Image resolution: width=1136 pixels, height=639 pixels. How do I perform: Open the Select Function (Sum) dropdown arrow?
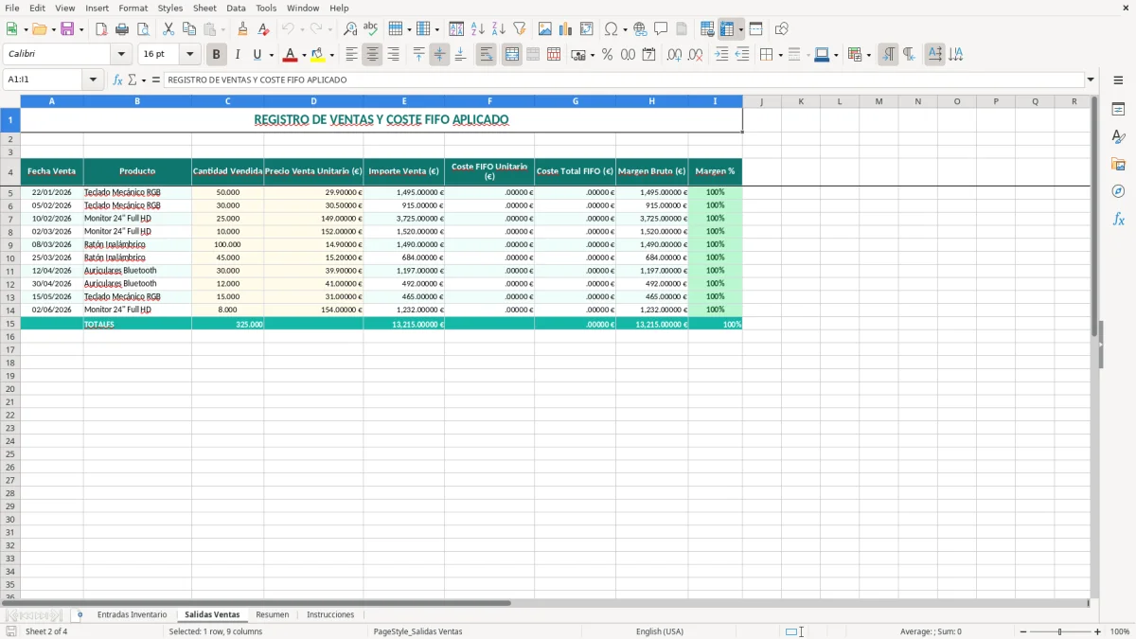(143, 80)
